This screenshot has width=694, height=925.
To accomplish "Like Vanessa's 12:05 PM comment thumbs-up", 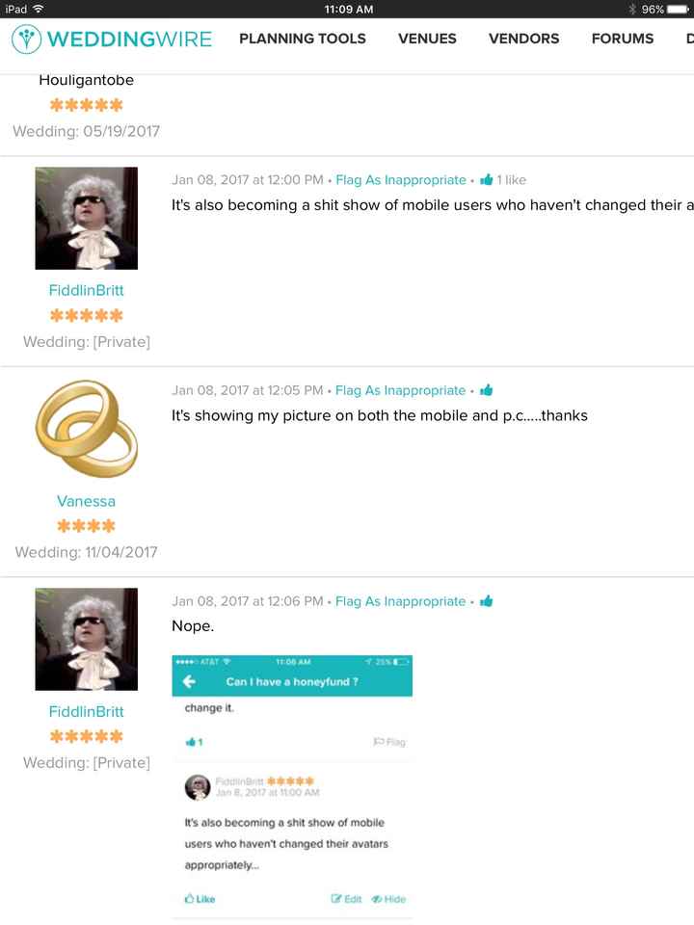I will click(x=486, y=390).
